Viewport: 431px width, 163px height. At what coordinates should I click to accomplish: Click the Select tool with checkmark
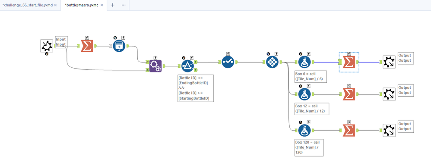[228, 62]
